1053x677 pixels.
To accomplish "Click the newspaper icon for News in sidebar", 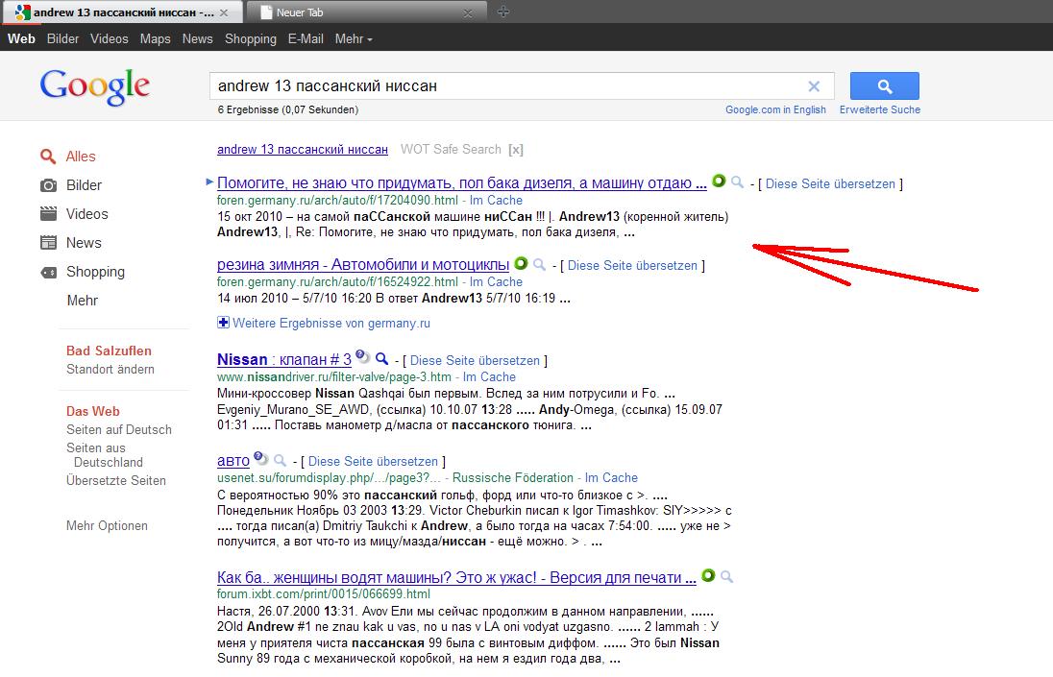I will tap(48, 243).
